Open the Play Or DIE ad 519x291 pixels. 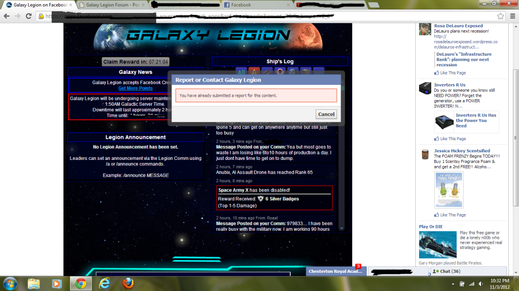tap(431, 227)
